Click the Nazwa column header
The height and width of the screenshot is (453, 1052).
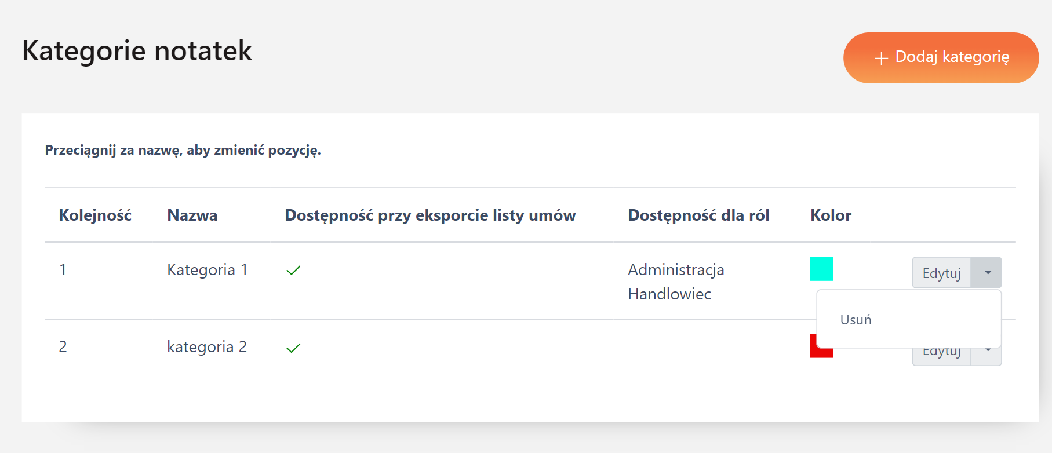[x=192, y=215]
